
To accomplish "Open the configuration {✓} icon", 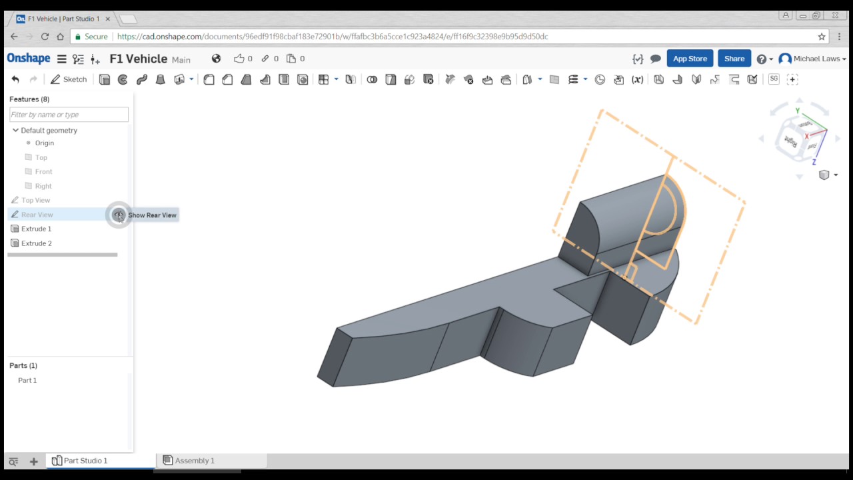I will (638, 59).
